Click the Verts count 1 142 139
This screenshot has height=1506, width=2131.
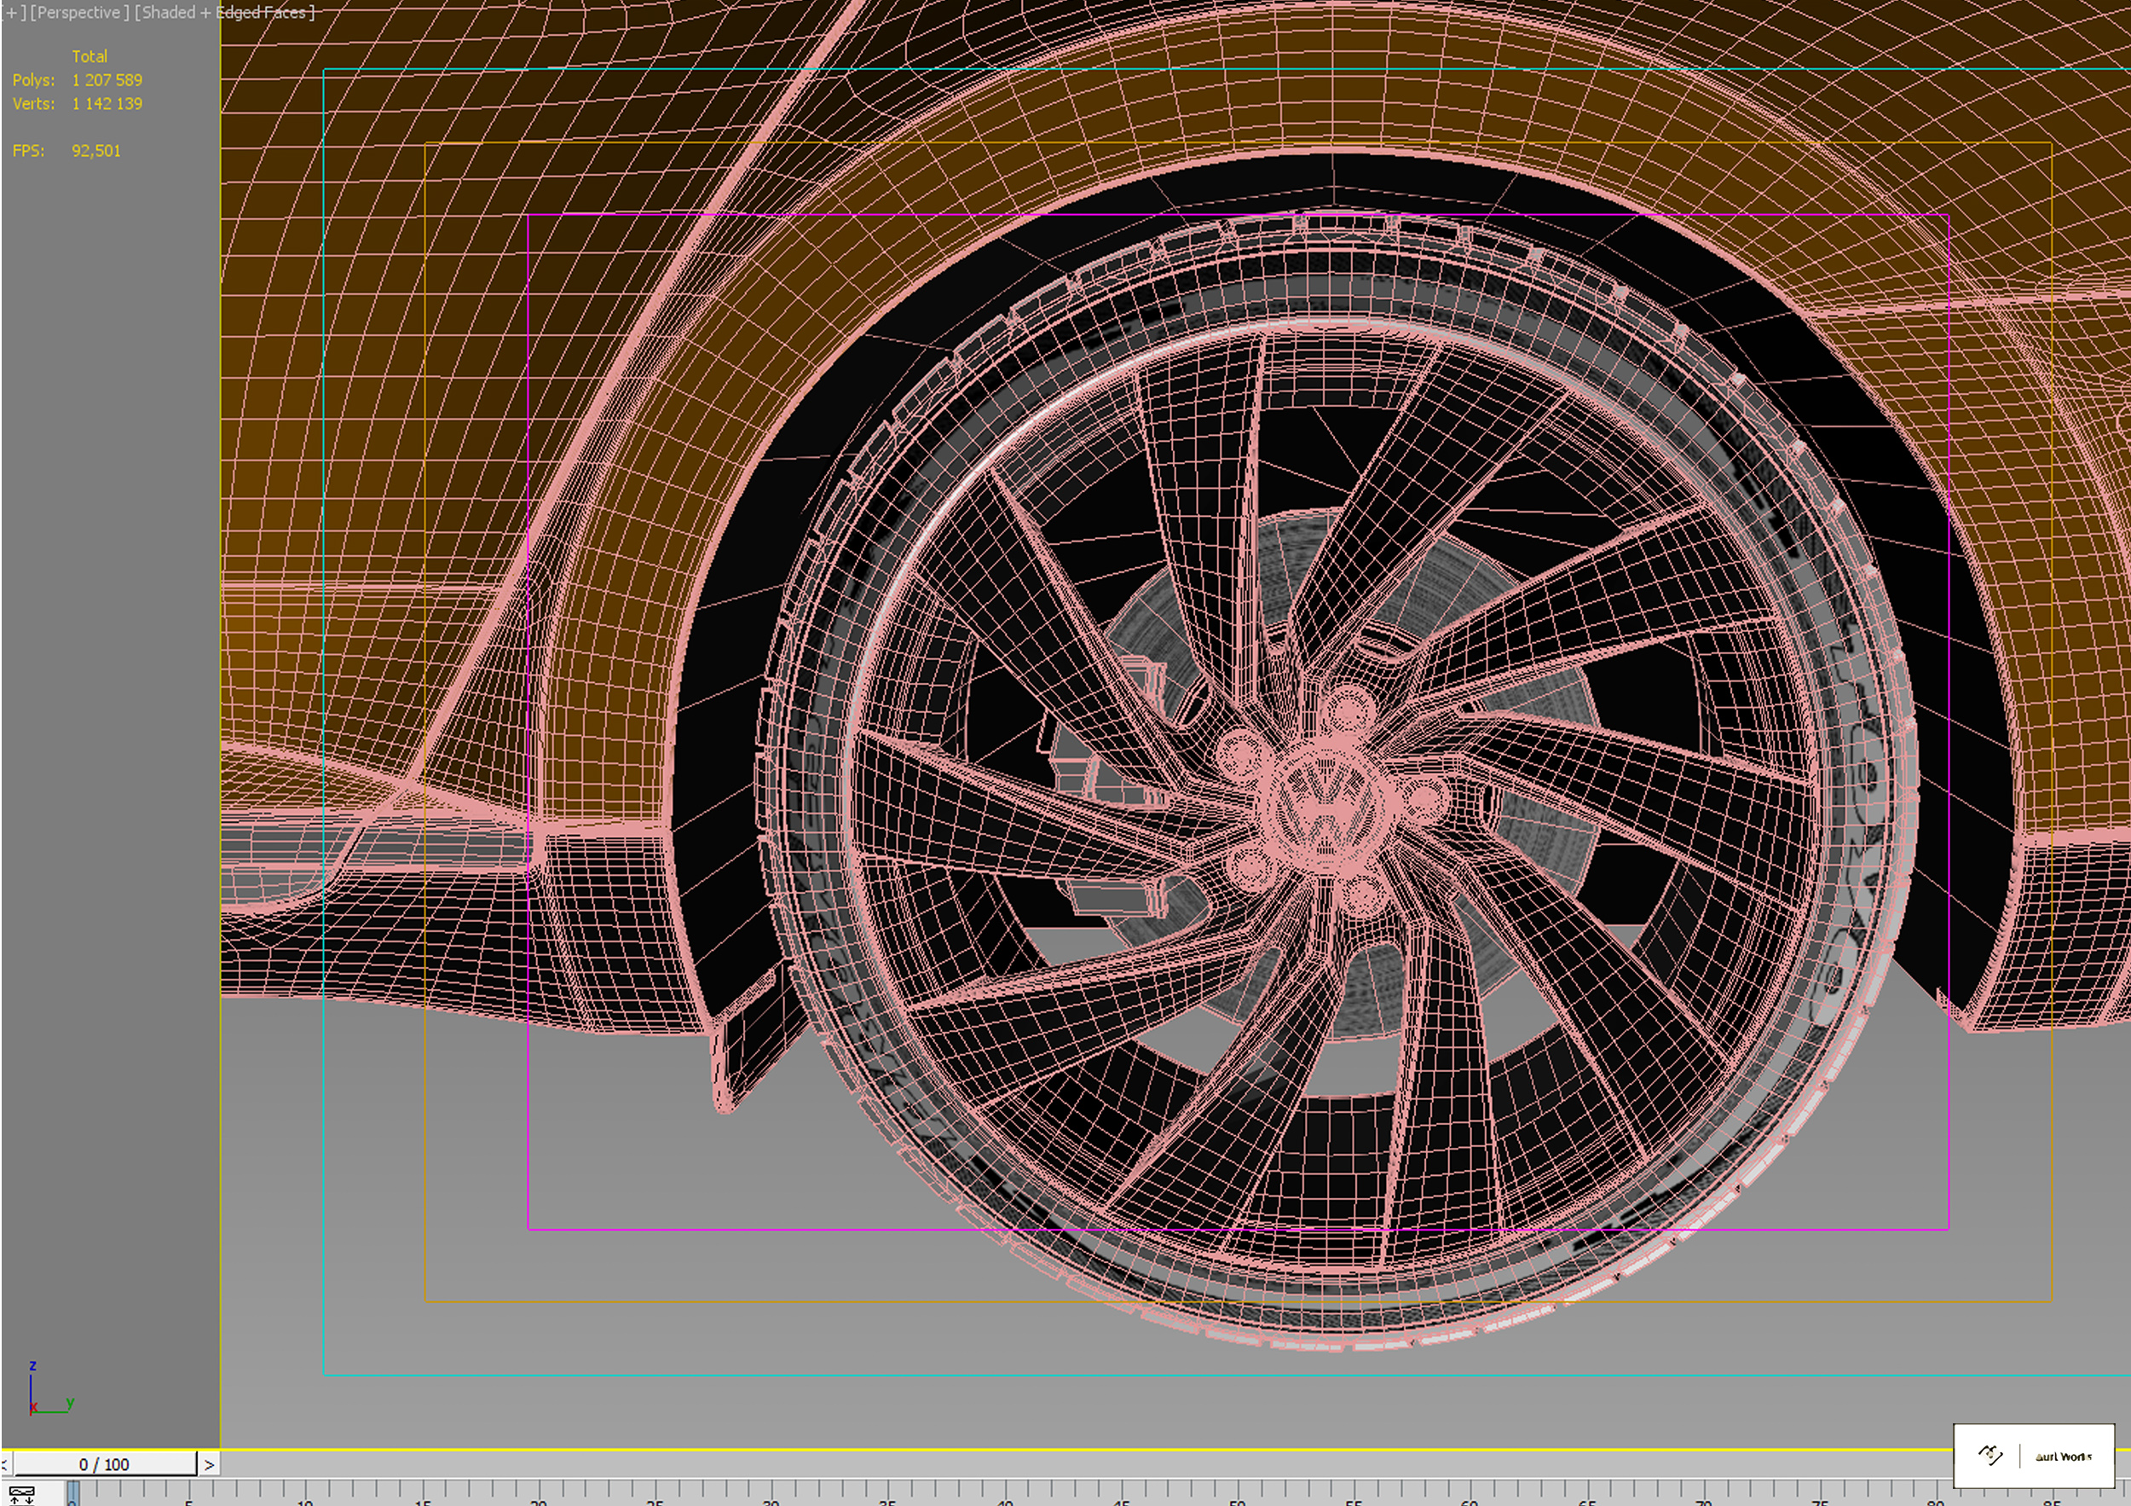[107, 103]
